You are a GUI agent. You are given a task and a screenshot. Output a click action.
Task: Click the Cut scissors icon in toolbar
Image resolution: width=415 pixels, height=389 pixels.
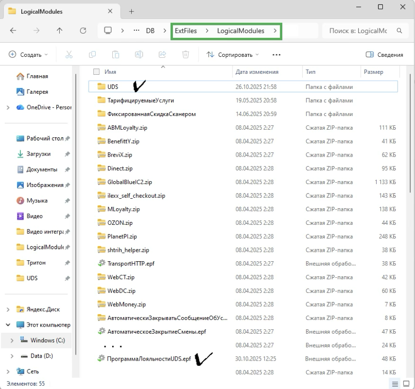coord(69,55)
